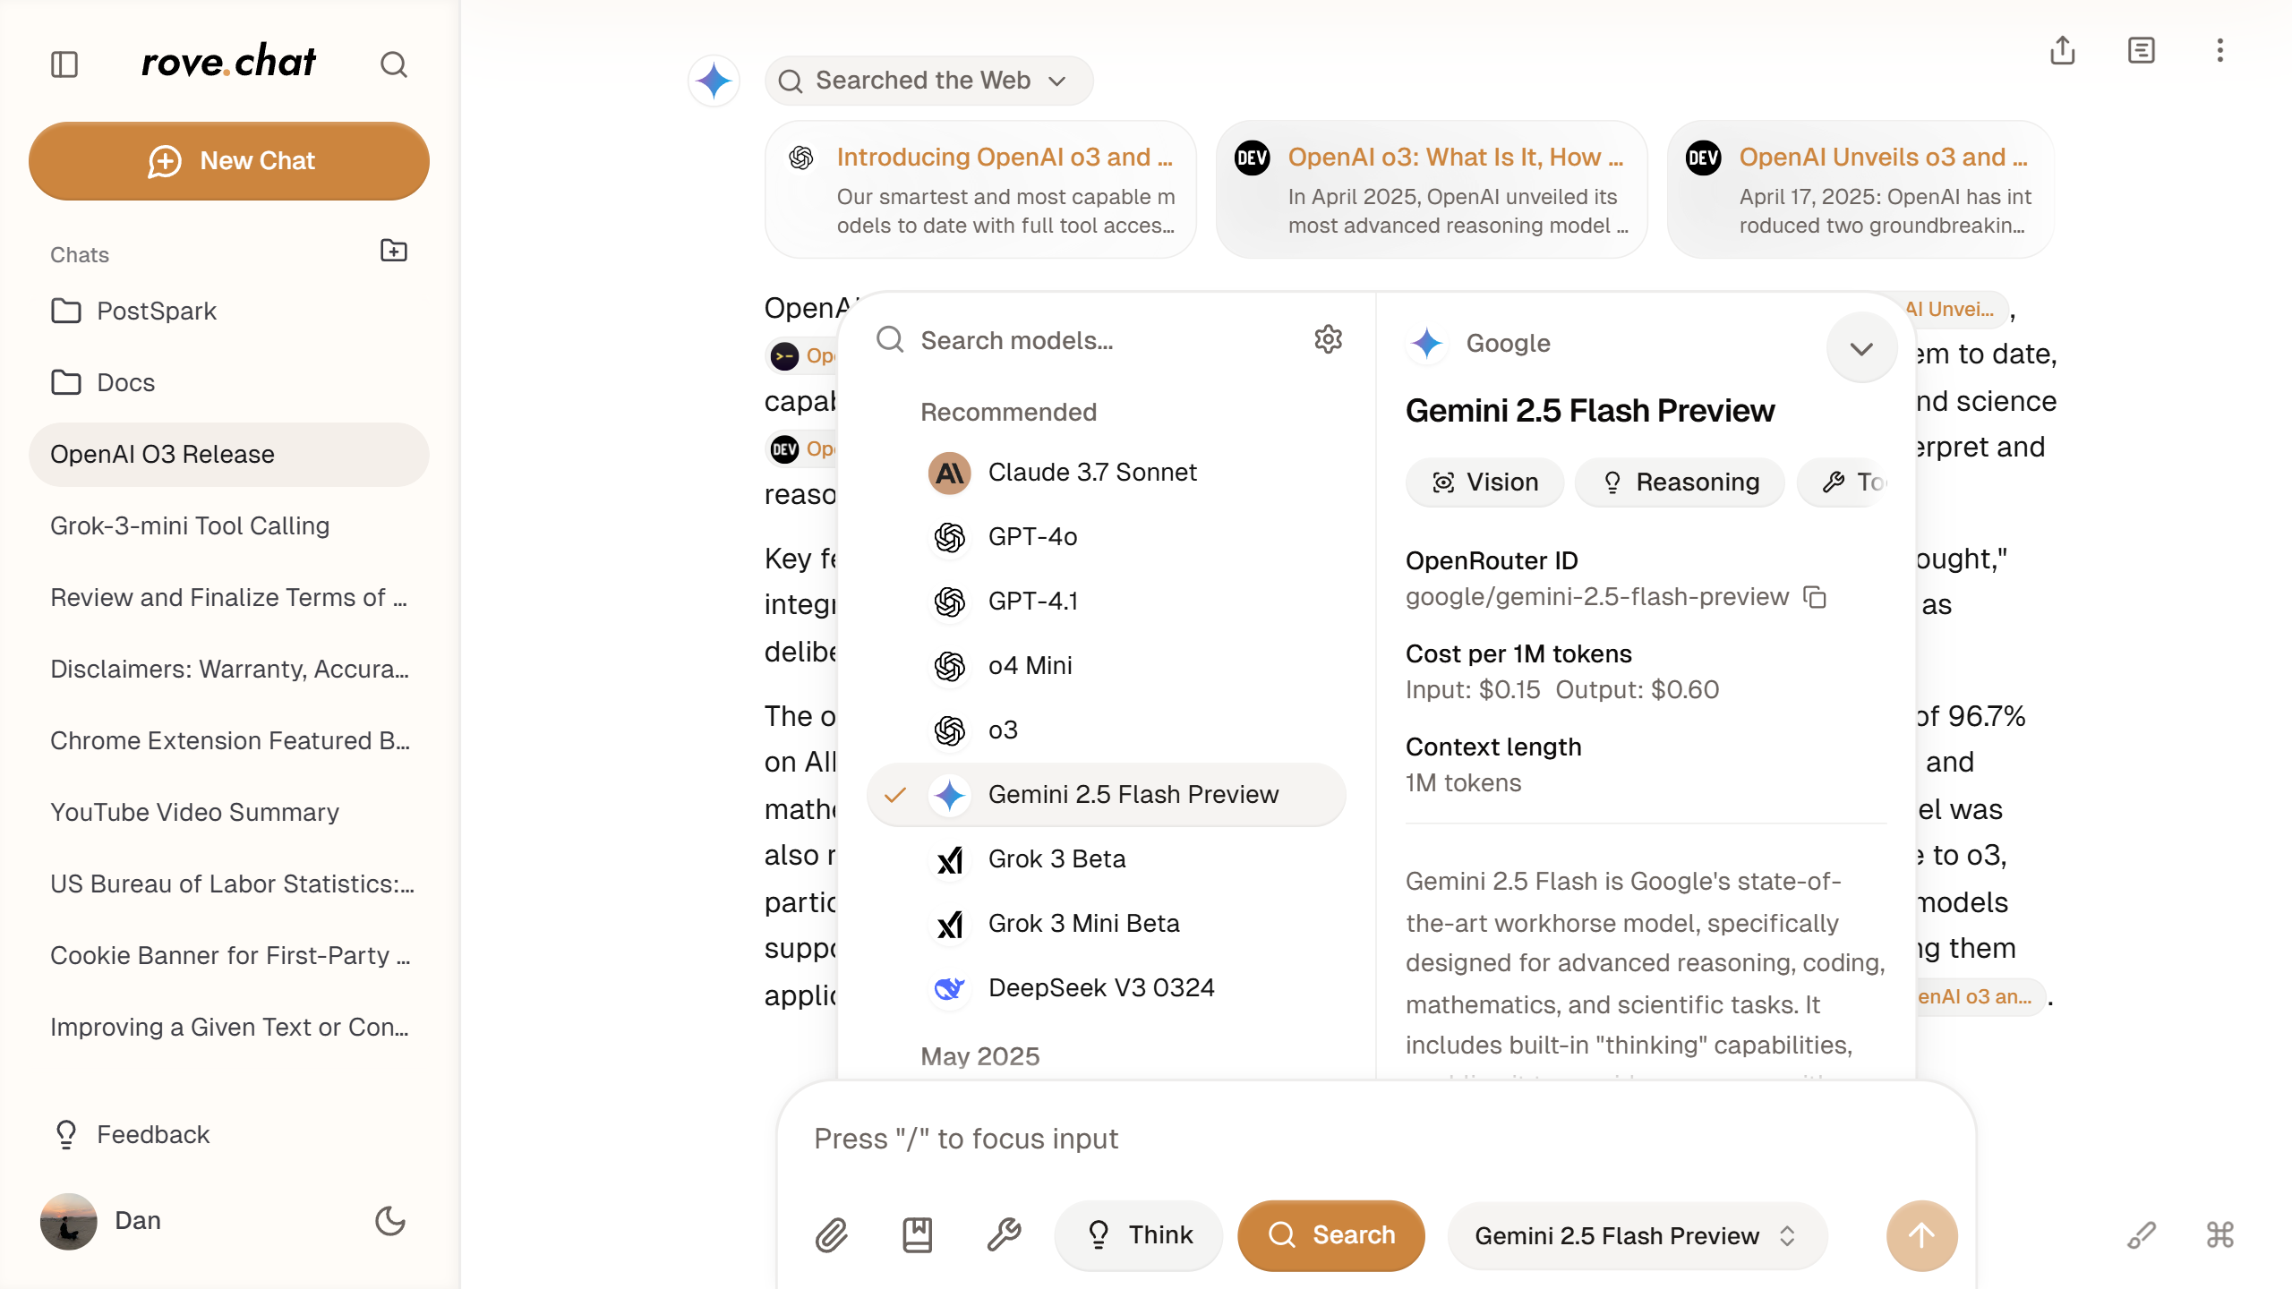The height and width of the screenshot is (1289, 2292).
Task: Start a New Chat
Action: (x=229, y=161)
